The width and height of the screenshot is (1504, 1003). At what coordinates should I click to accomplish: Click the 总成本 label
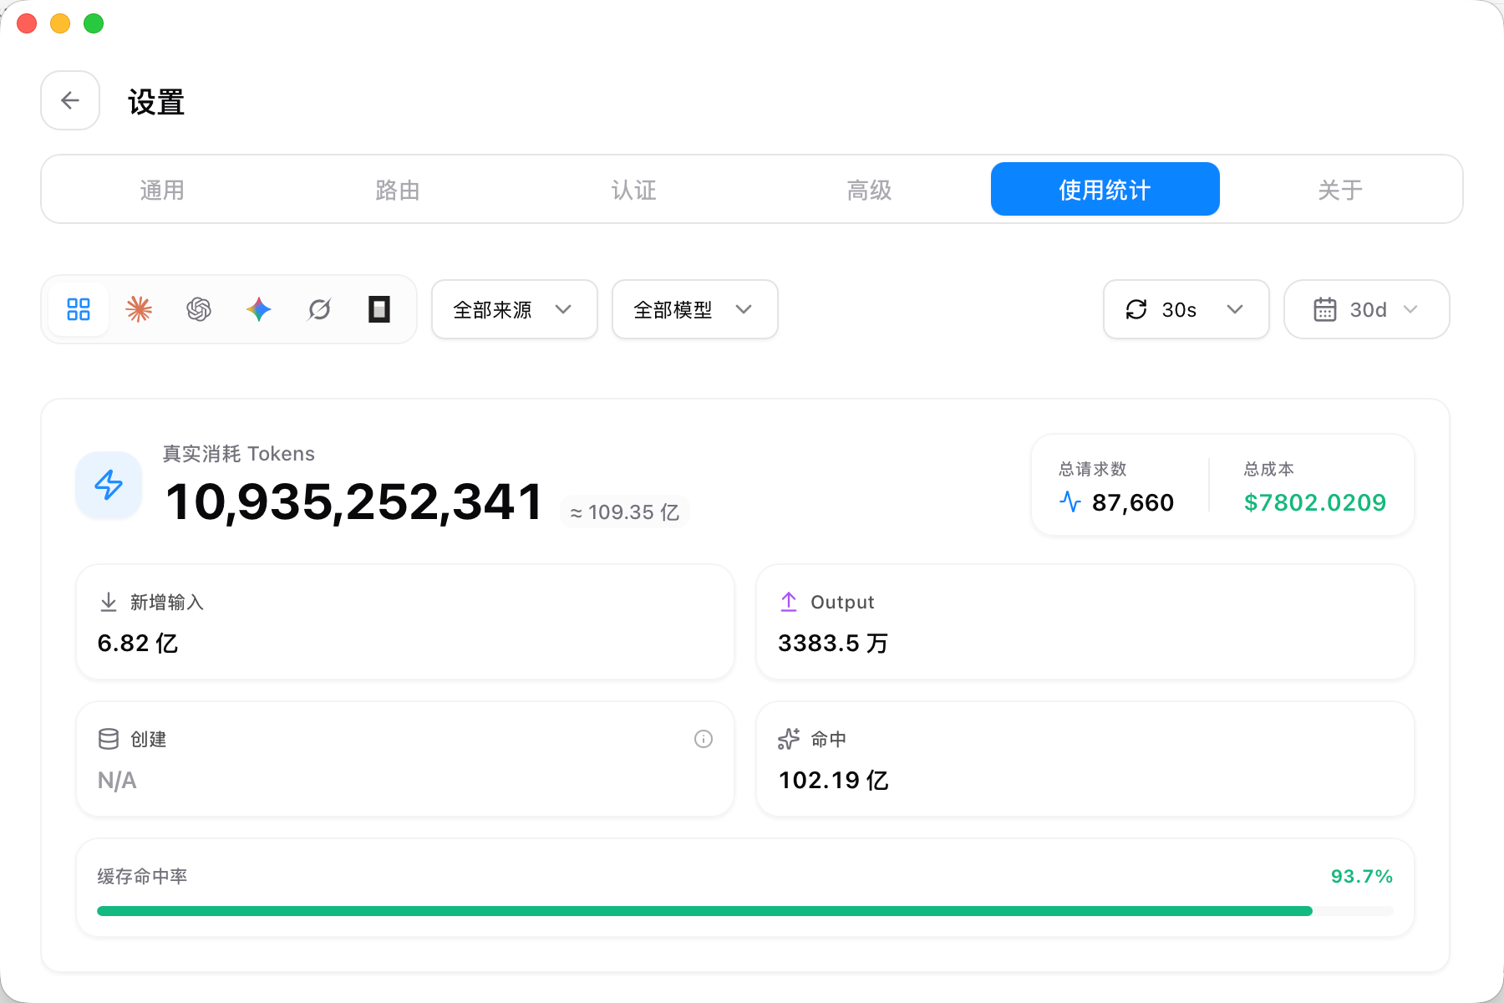pyautogui.click(x=1268, y=469)
